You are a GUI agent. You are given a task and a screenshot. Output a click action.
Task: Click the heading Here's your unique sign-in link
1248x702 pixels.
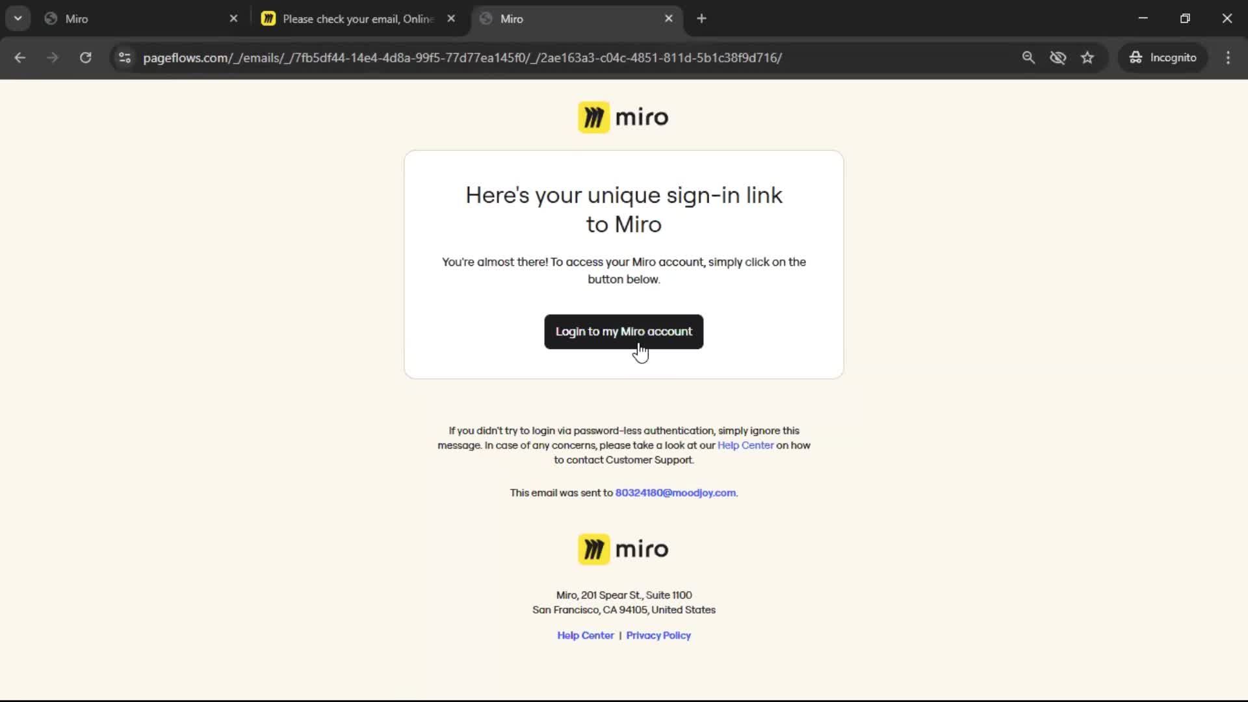623,209
